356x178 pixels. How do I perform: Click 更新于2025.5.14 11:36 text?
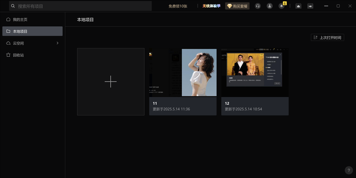tap(171, 109)
